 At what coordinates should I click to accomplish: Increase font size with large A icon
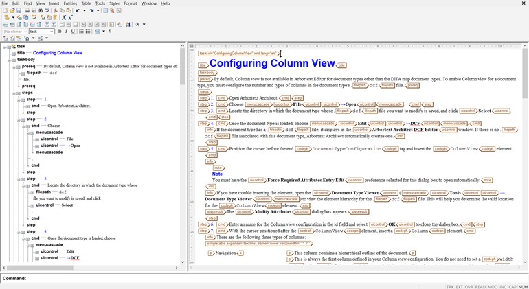[64, 18]
